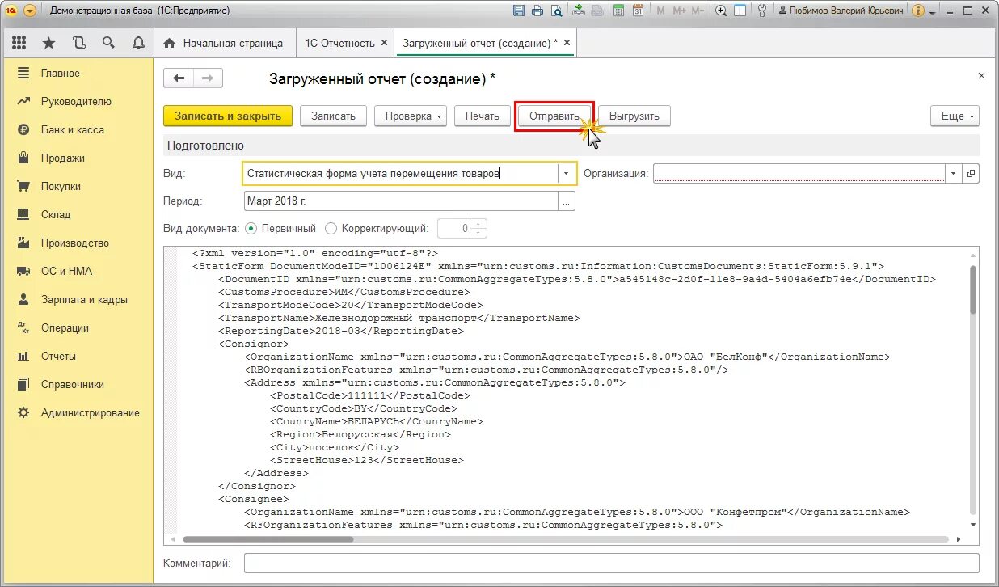Click the Вид input field
This screenshot has height=587, width=999.
400,173
